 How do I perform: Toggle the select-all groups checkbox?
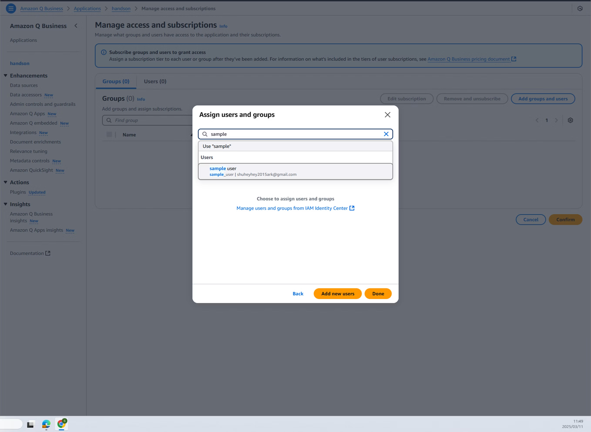(x=109, y=134)
